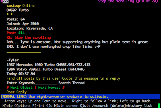161x108 pixels.
Task: Click the 'Stop the scrolling' page title
Action: click(116, 1)
